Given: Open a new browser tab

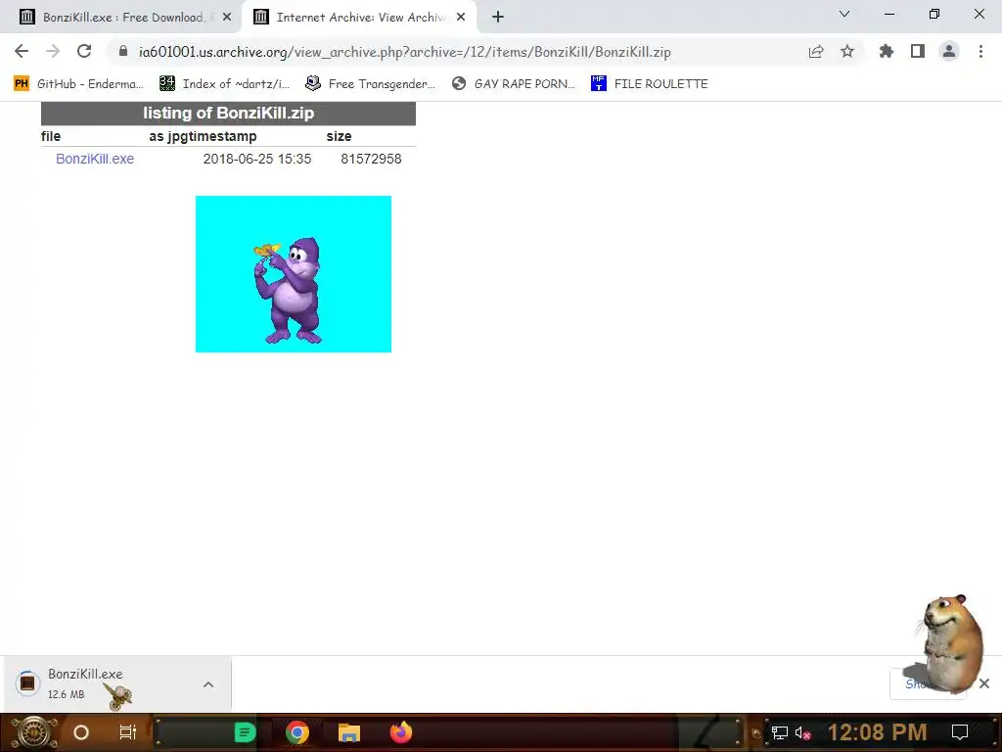Looking at the screenshot, I should pyautogui.click(x=498, y=18).
